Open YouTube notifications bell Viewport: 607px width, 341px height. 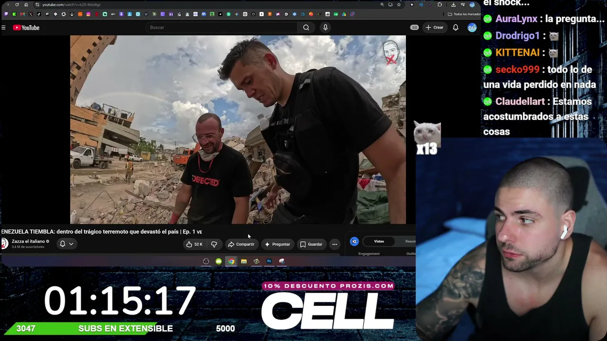tap(455, 27)
